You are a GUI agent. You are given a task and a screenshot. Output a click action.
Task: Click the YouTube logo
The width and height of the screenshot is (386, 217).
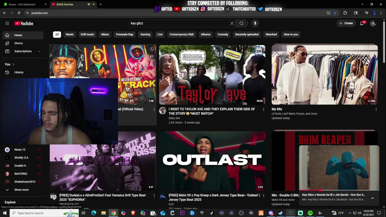tap(24, 23)
